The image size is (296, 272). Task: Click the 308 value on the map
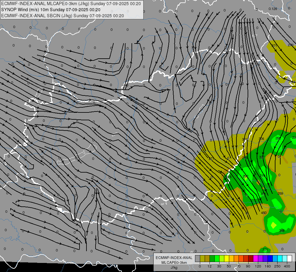click(x=263, y=194)
